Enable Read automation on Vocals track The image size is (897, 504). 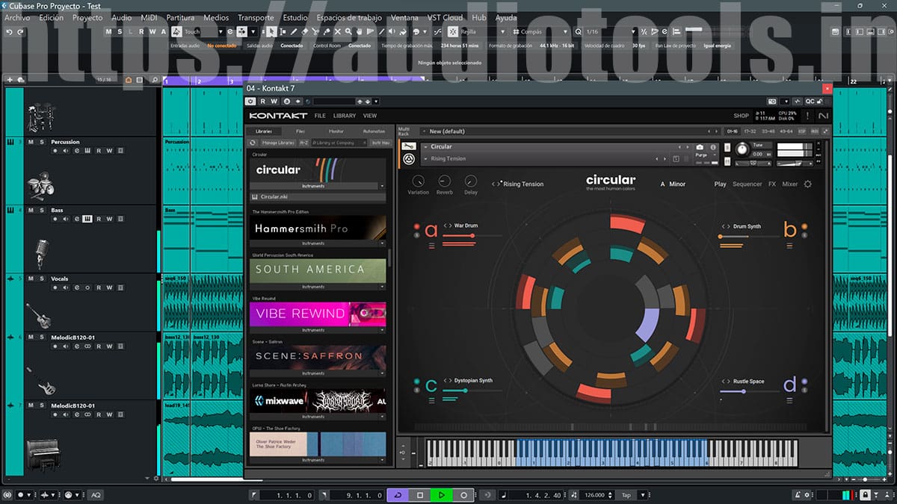[x=99, y=287]
